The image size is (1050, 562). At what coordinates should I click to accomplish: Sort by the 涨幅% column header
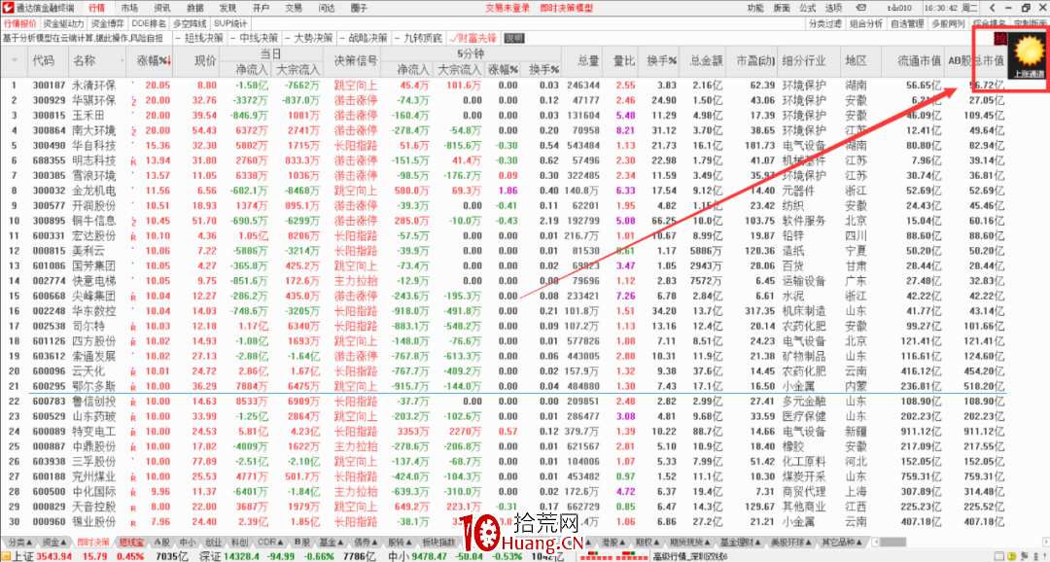point(155,61)
